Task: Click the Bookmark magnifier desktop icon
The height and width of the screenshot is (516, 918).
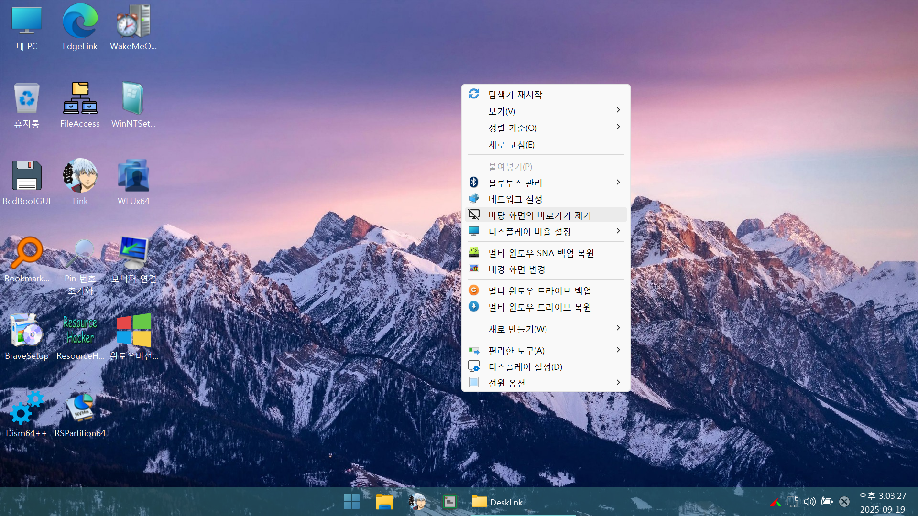Action: click(27, 253)
